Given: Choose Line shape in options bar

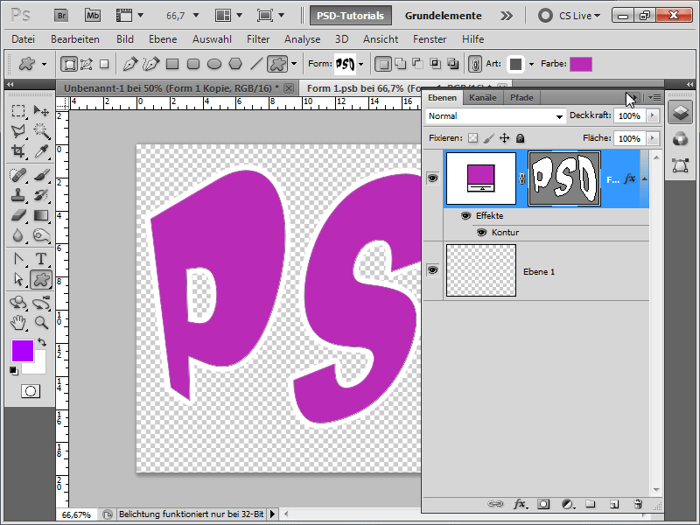Looking at the screenshot, I should tap(255, 64).
